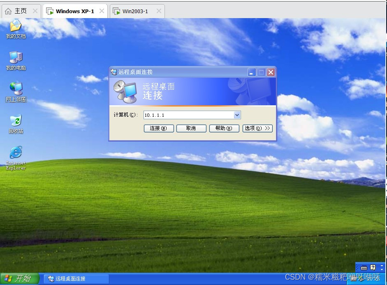Select the Internet Explorer desktop icon
The image size is (387, 285).
tap(16, 158)
